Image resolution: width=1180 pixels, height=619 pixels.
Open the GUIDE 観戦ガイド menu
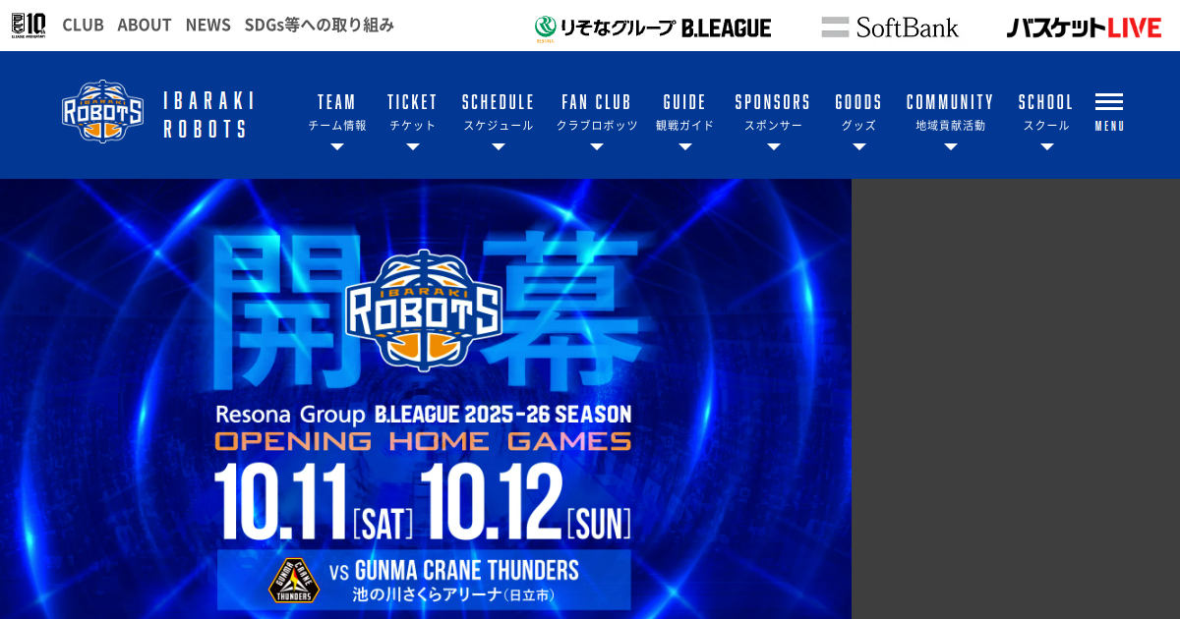(685, 121)
